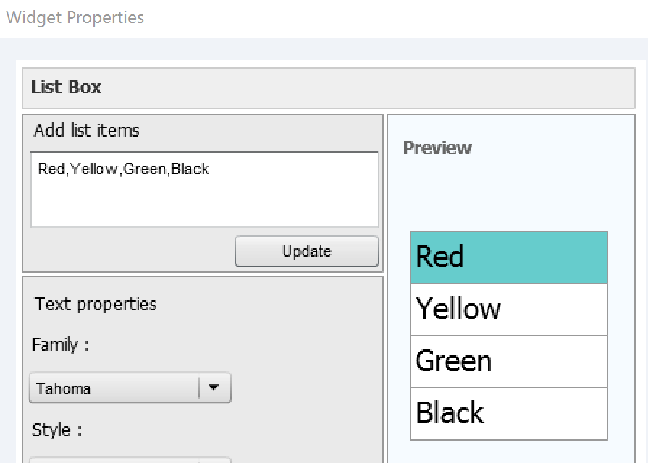Click the Text properties section title
The height and width of the screenshot is (463, 648).
95,304
